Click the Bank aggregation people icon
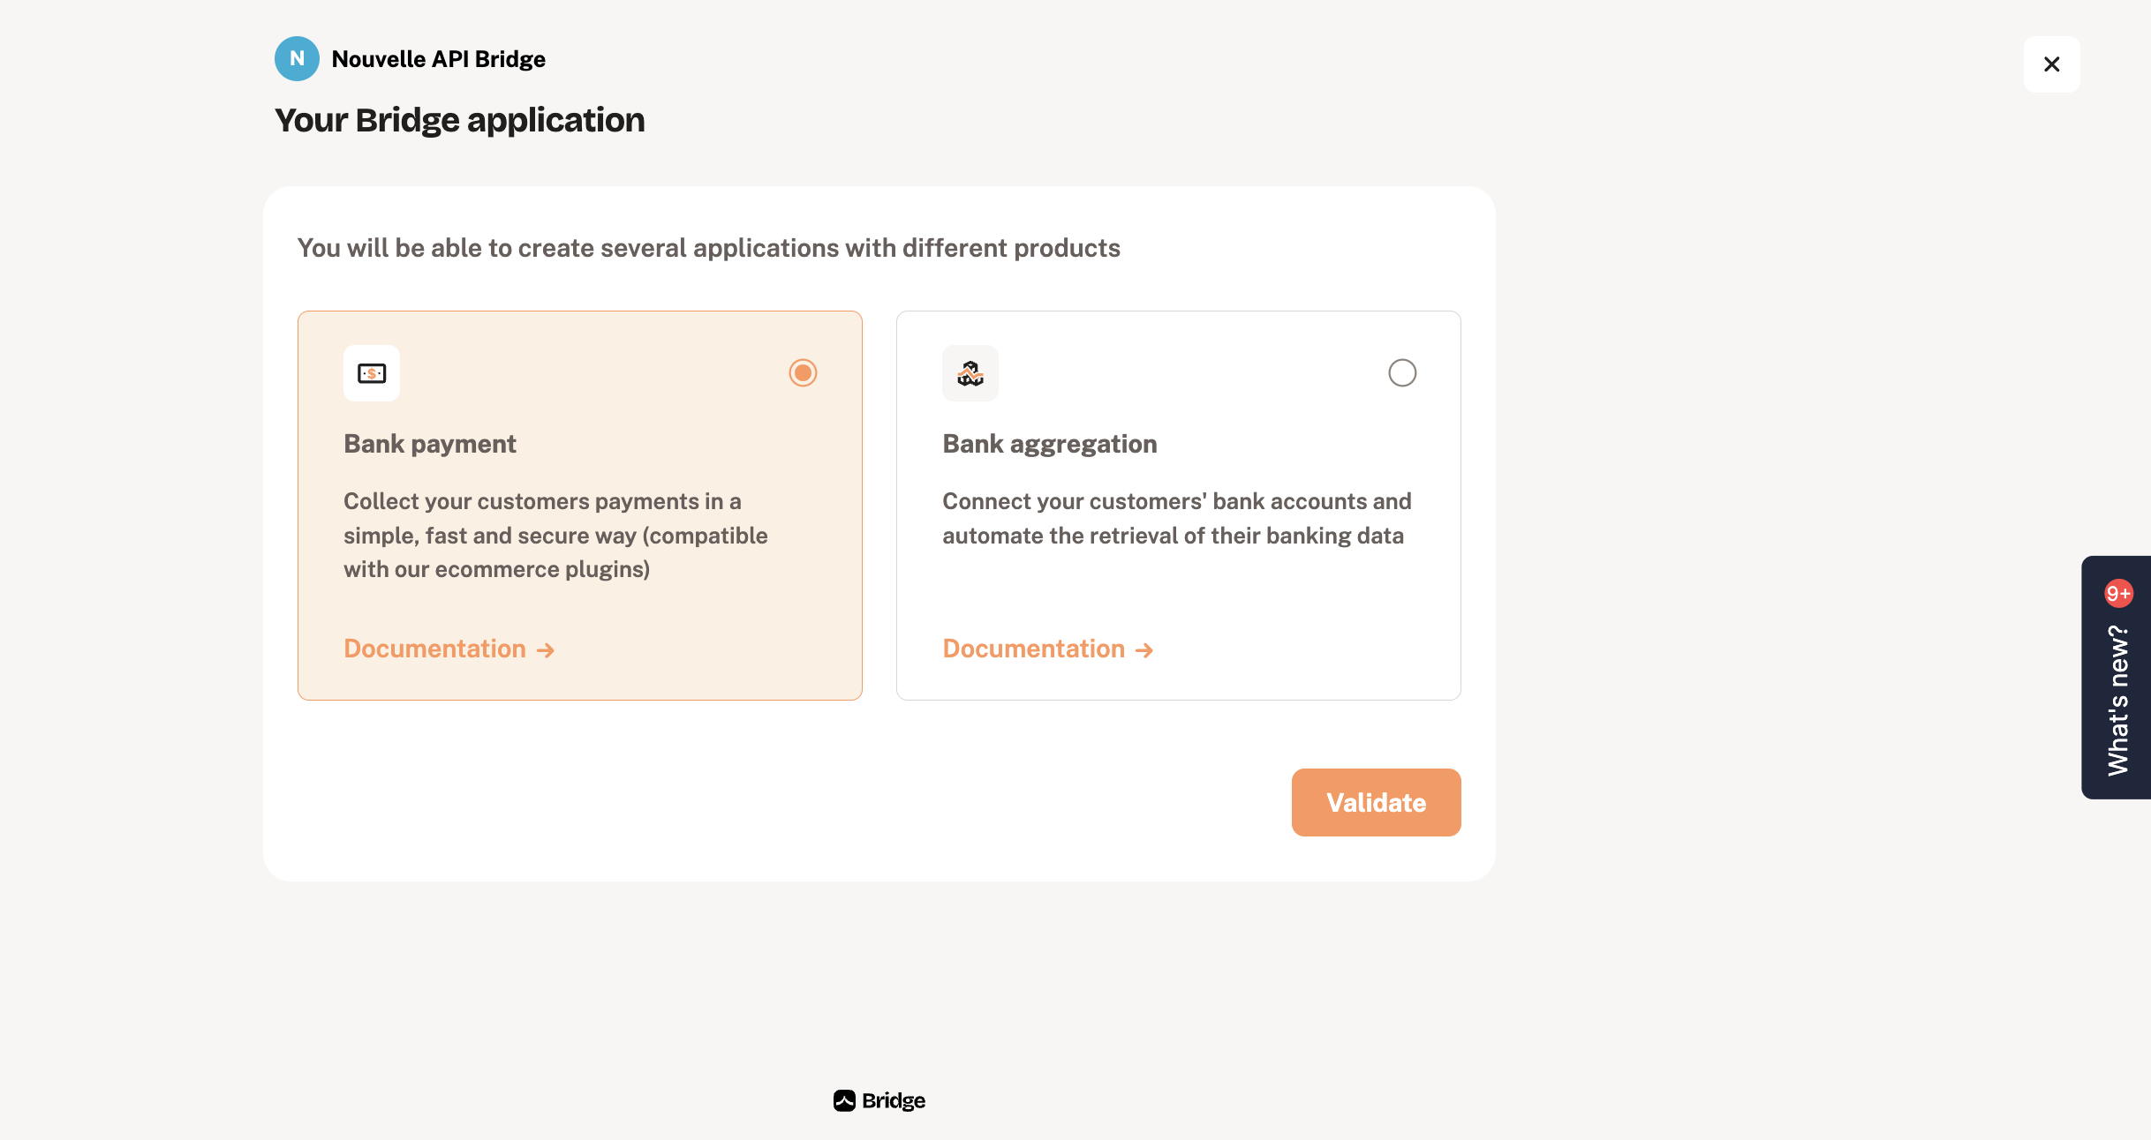This screenshot has width=2151, height=1140. coord(969,372)
